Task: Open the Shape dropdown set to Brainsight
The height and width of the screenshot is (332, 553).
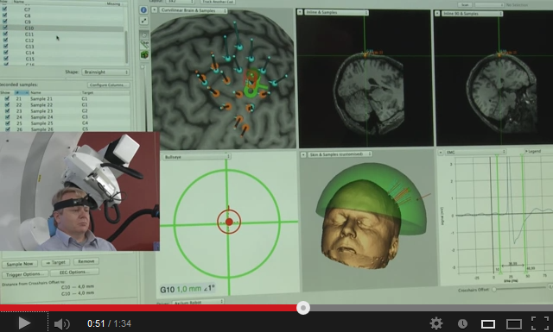Action: coord(105,72)
